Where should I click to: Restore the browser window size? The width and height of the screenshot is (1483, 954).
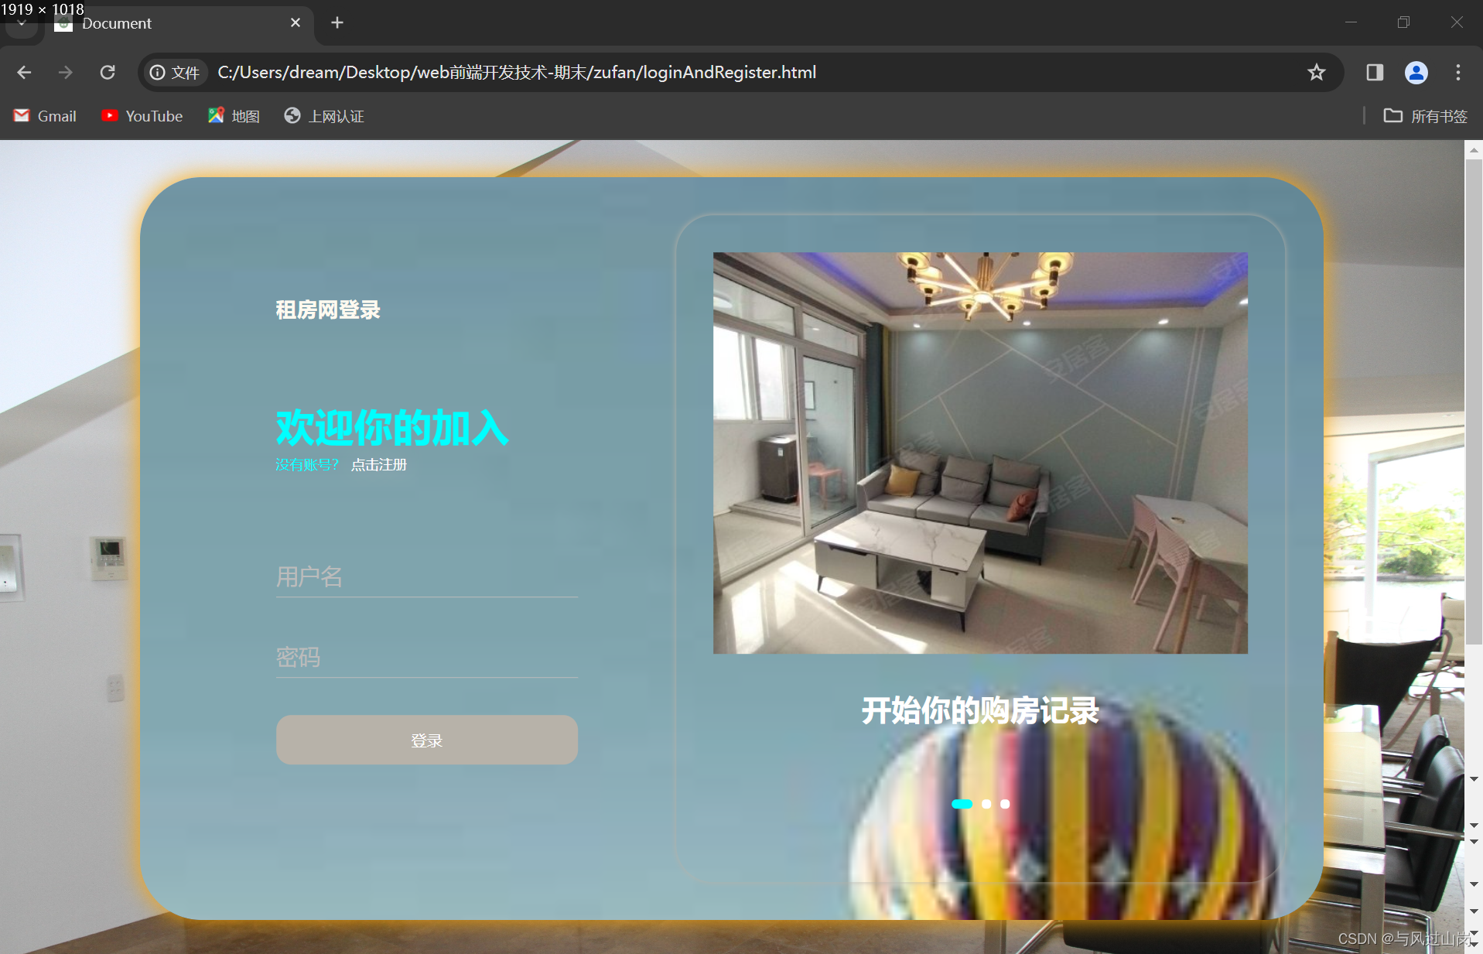[1403, 22]
